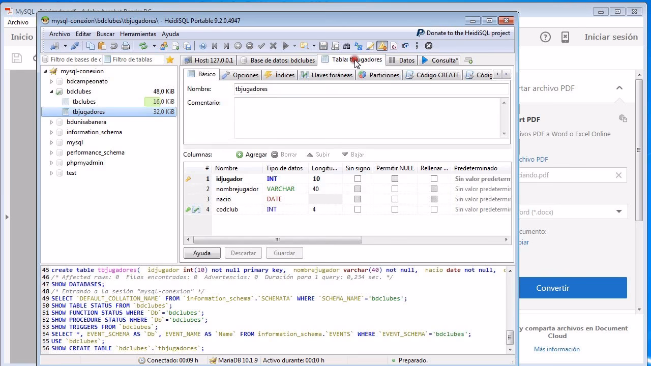The width and height of the screenshot is (651, 366).
Task: Open Más información link in Acrobat
Action: click(x=556, y=349)
